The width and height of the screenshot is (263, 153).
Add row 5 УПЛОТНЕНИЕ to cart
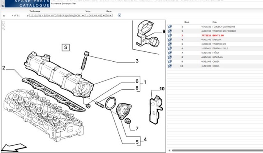(170, 44)
